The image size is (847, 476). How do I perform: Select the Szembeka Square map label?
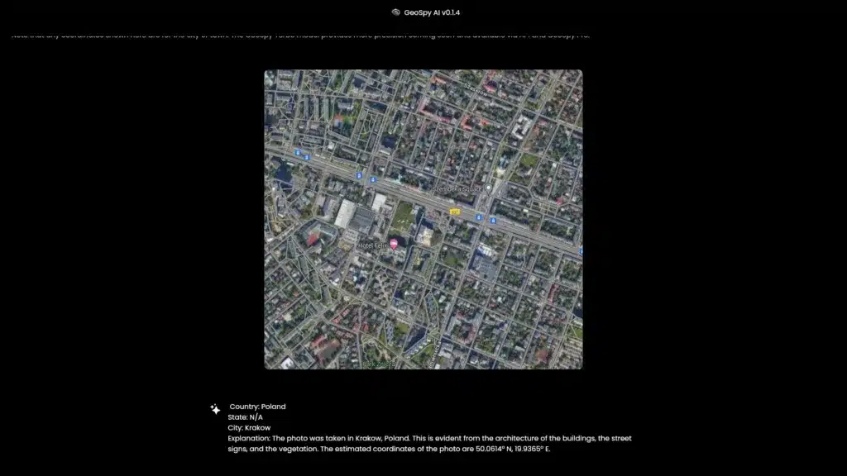coord(457,189)
